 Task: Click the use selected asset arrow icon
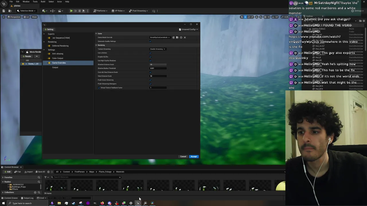[x=173, y=37]
